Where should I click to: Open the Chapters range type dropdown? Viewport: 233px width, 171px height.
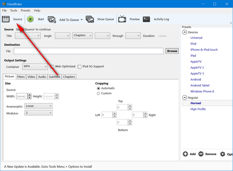coord(82,36)
